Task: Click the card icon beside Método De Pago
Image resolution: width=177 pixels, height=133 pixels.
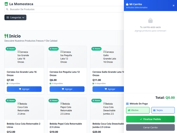Action: (x=127, y=103)
